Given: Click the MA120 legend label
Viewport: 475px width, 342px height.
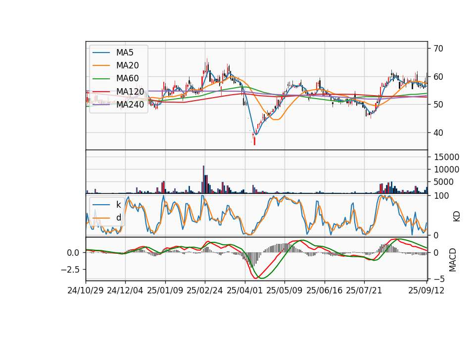Looking at the screenshot, I should 130,92.
